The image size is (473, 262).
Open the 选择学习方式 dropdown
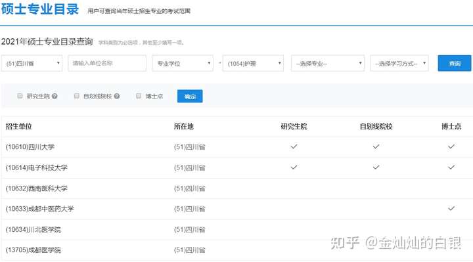tap(399, 63)
